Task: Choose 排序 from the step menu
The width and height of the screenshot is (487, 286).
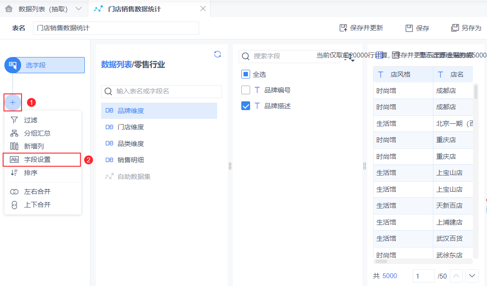Action: click(x=43, y=172)
